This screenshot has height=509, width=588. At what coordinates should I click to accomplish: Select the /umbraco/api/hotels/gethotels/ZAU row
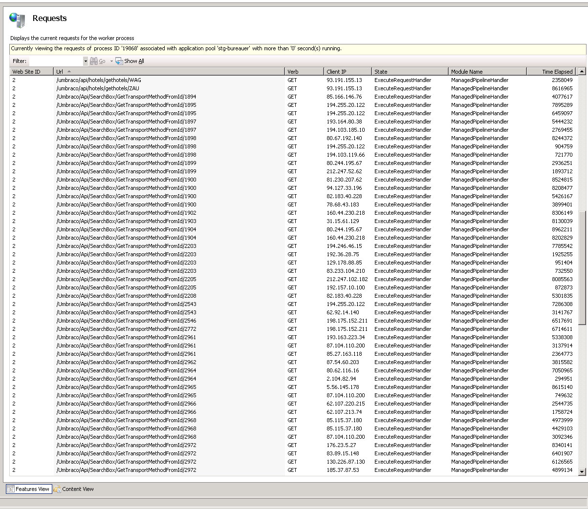tap(293, 88)
